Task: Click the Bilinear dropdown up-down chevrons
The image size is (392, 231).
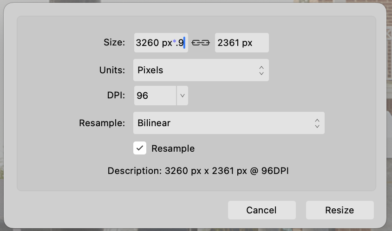Action: [x=317, y=123]
